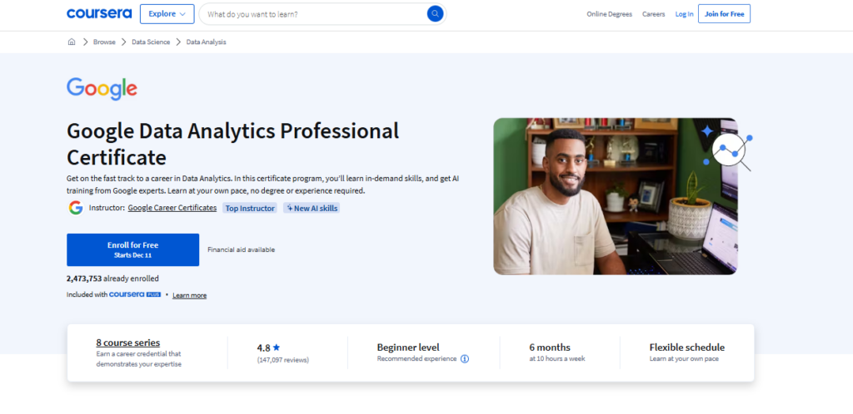Open the '8 course series' link
The height and width of the screenshot is (414, 853).
point(127,343)
